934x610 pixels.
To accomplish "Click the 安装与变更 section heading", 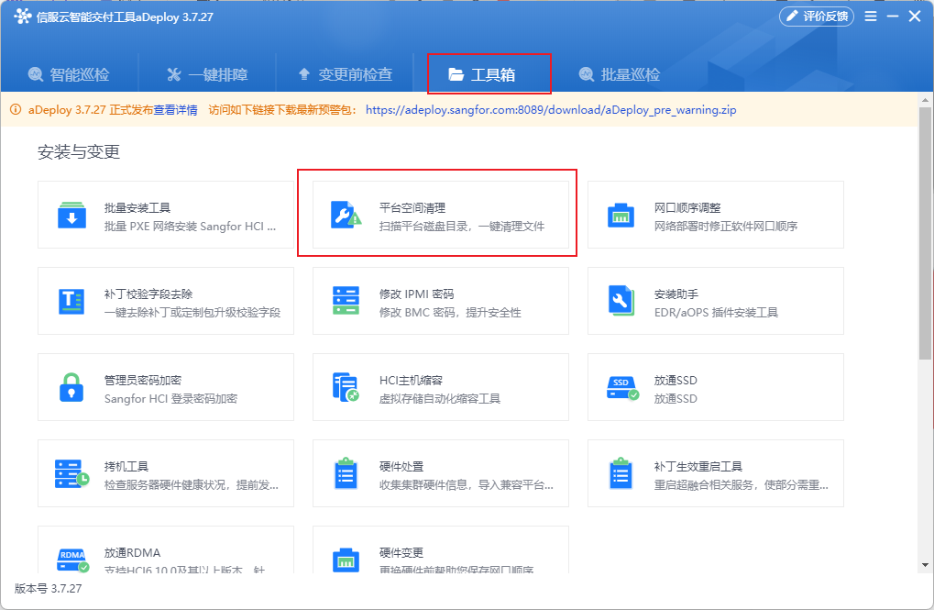I will point(79,152).
